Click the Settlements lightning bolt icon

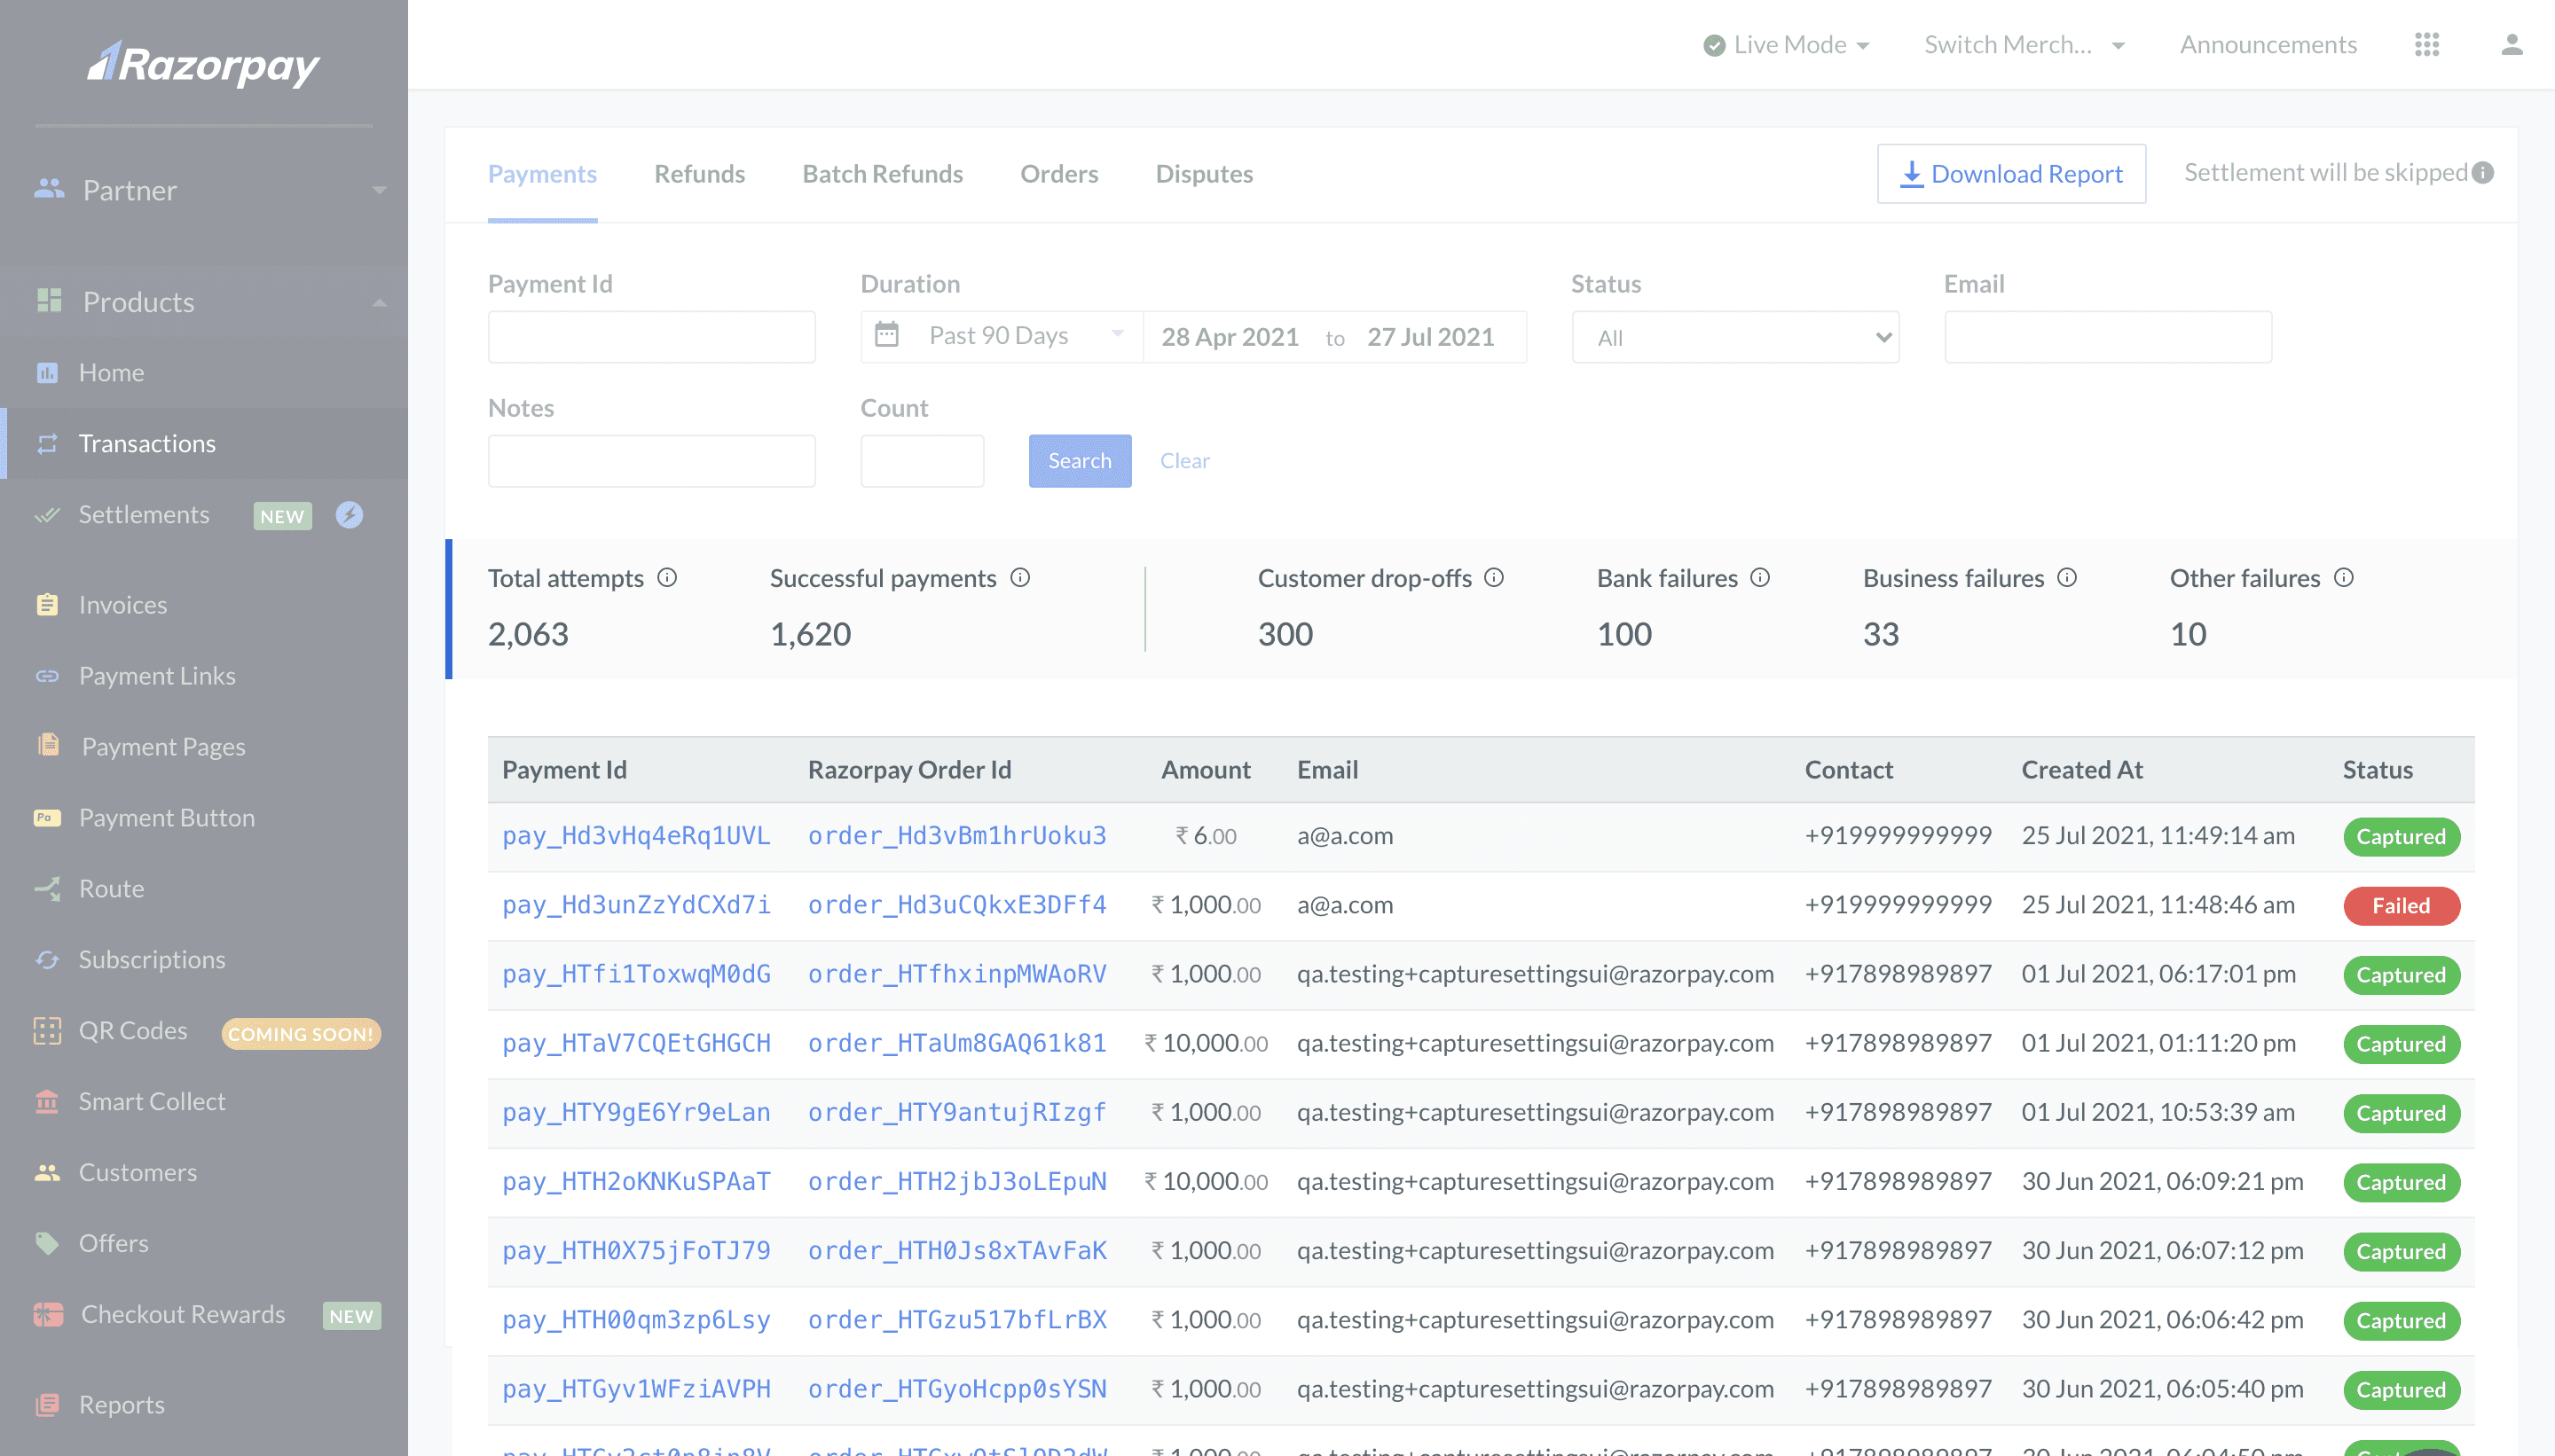[350, 515]
